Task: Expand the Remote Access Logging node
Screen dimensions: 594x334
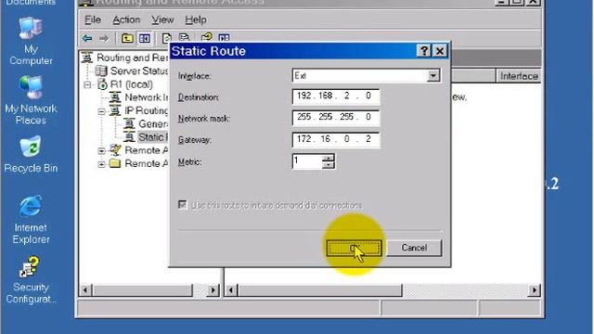Action: [101, 164]
